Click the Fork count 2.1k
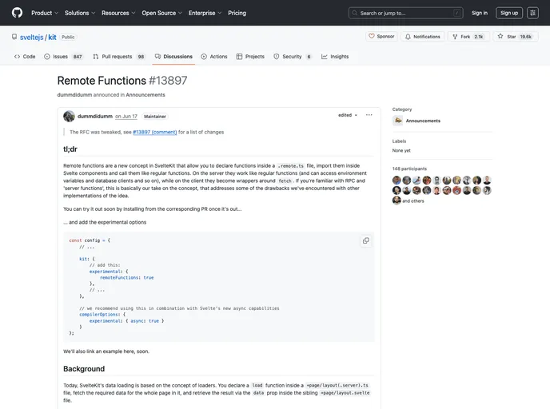Screen dimensions: 550x409 coord(479,37)
